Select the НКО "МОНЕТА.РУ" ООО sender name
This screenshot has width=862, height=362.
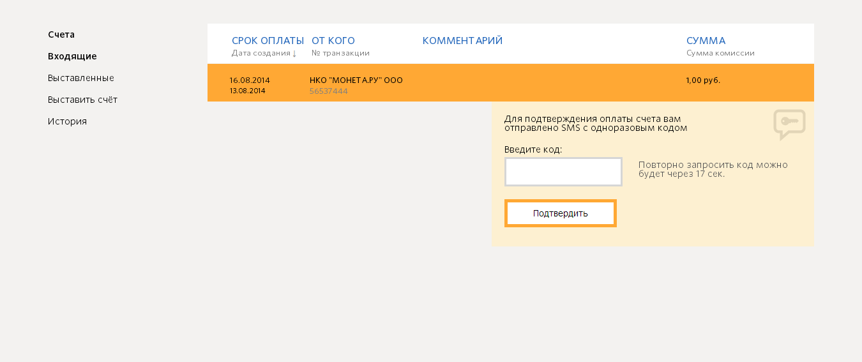click(x=356, y=80)
